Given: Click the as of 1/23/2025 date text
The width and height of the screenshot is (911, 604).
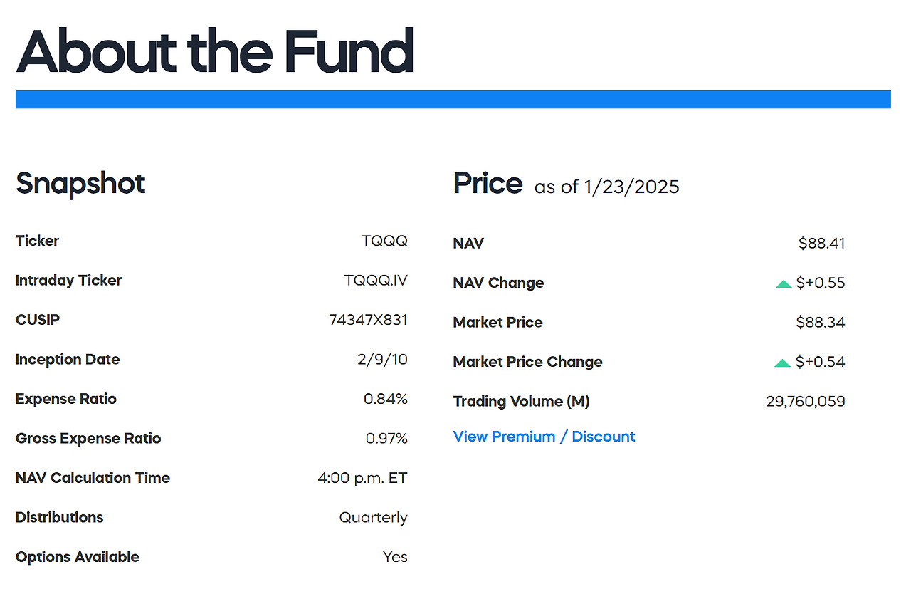Looking at the screenshot, I should (606, 187).
